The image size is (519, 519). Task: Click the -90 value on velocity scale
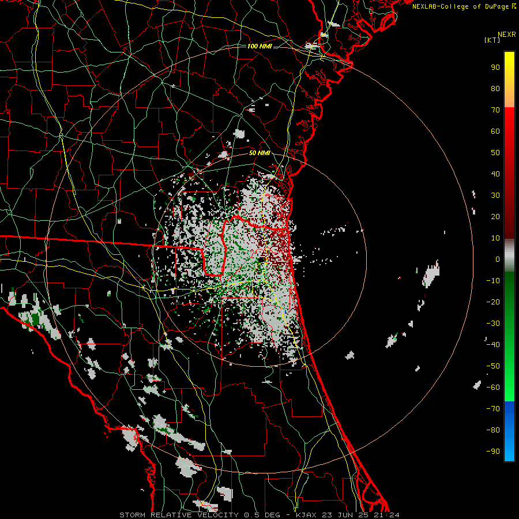(493, 452)
